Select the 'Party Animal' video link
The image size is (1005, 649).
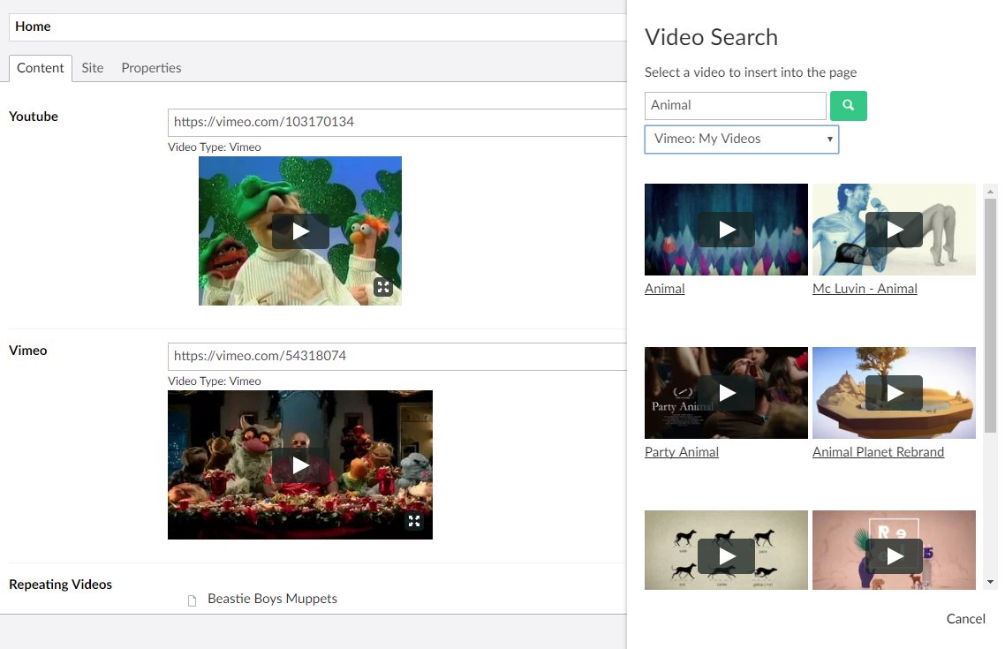681,452
